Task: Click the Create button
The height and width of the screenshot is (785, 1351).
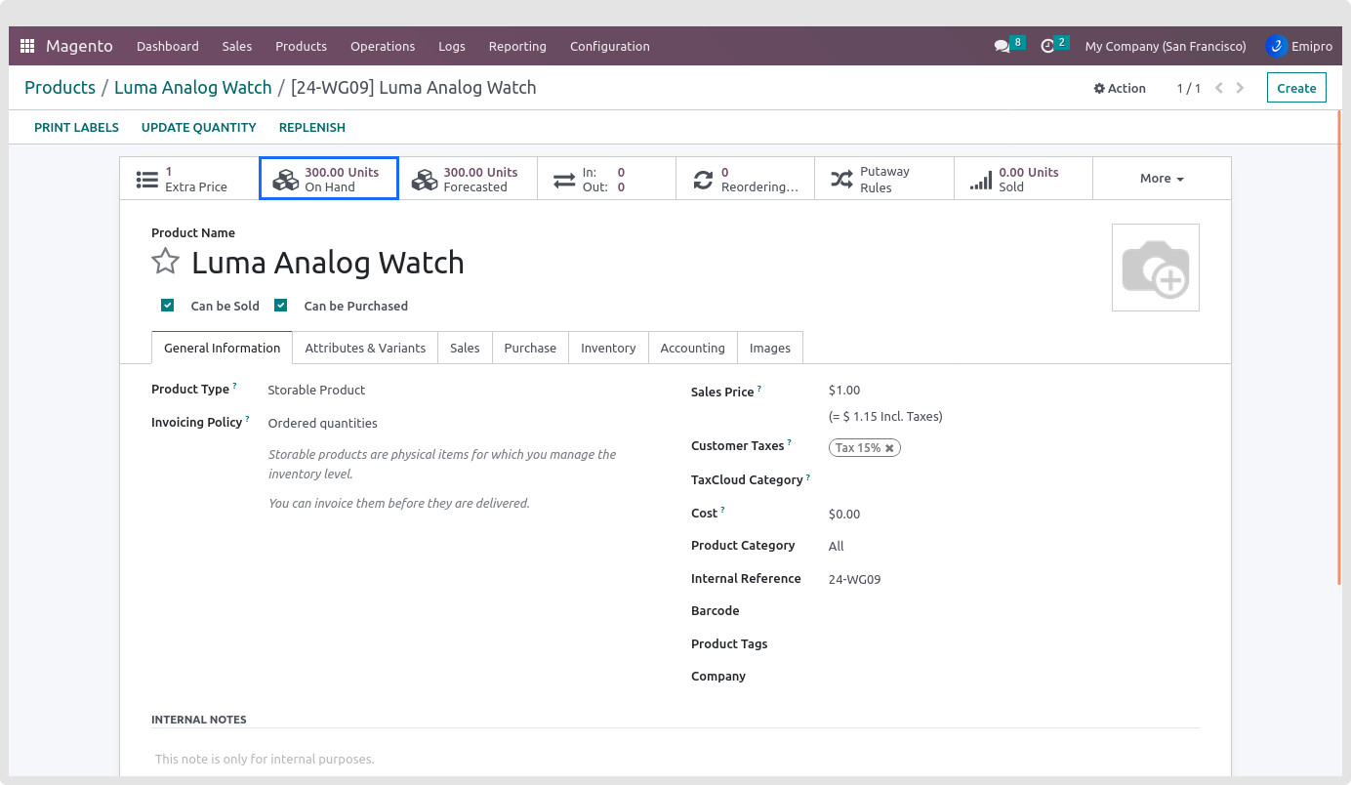Action: coord(1296,88)
